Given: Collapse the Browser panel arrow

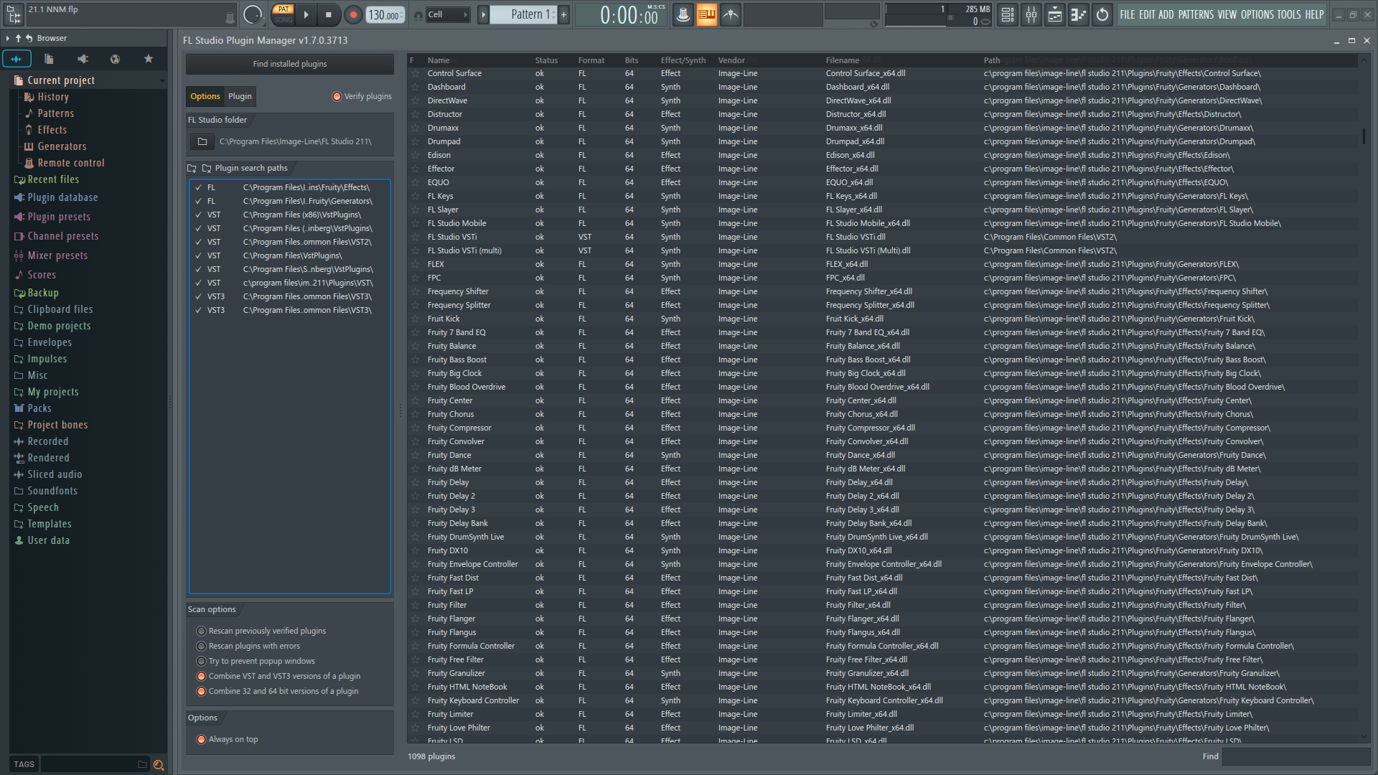Looking at the screenshot, I should pos(7,38).
